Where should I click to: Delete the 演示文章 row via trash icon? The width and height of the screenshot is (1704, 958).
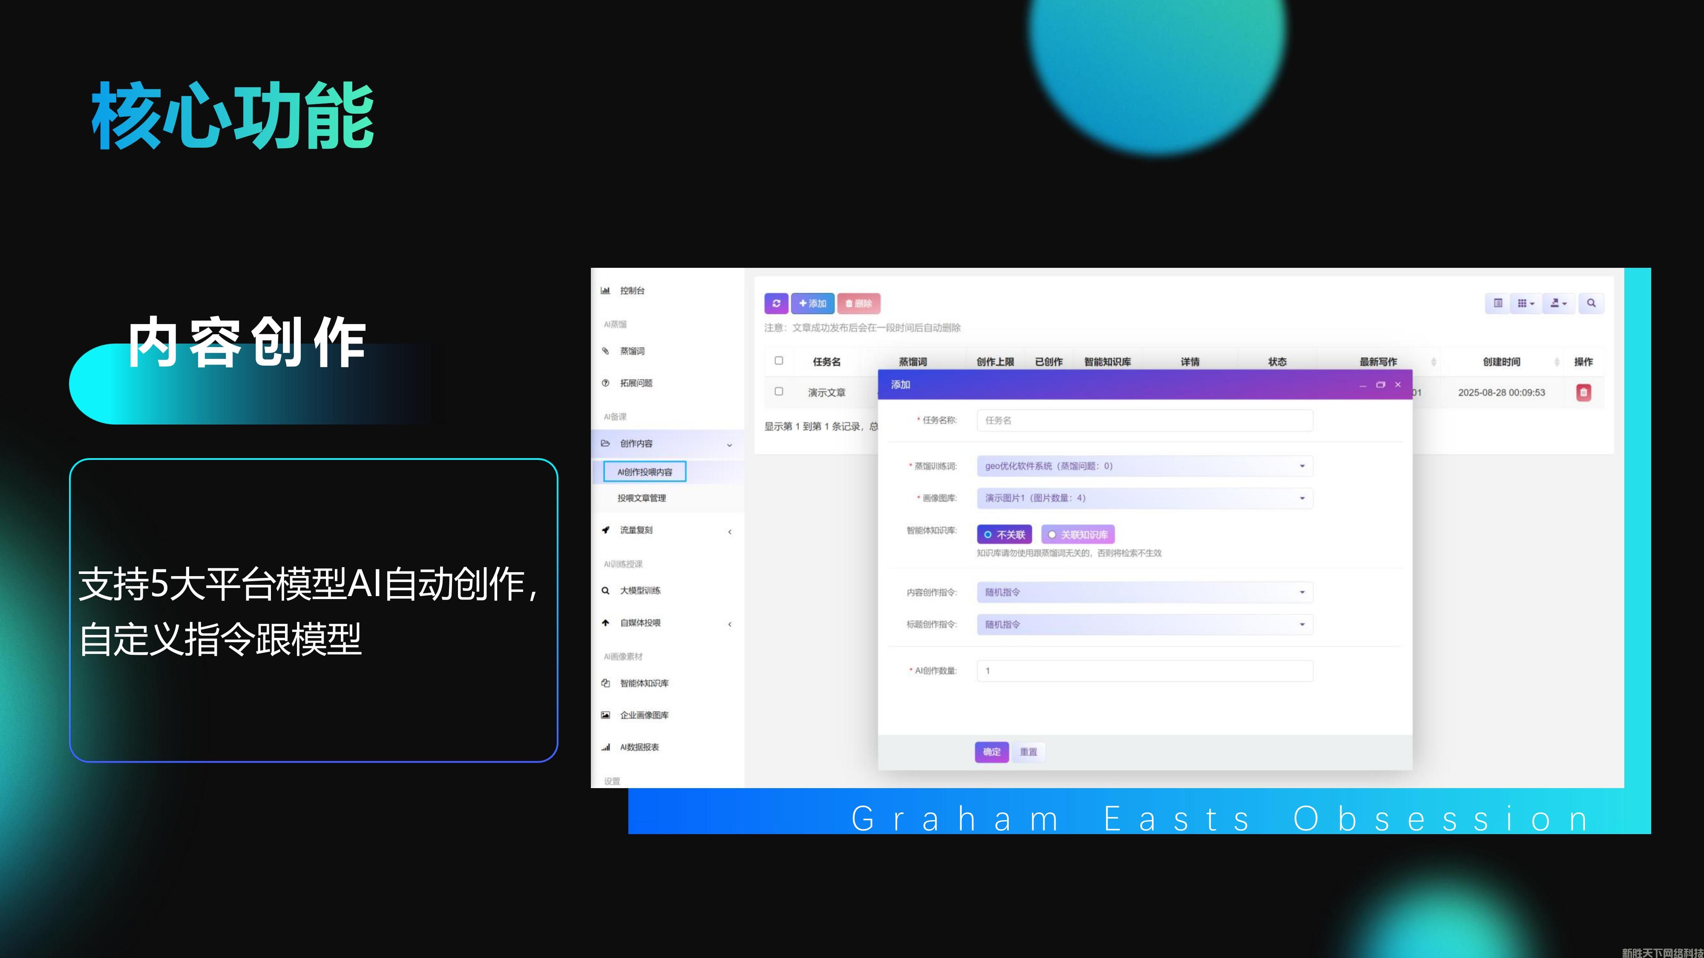1583,393
